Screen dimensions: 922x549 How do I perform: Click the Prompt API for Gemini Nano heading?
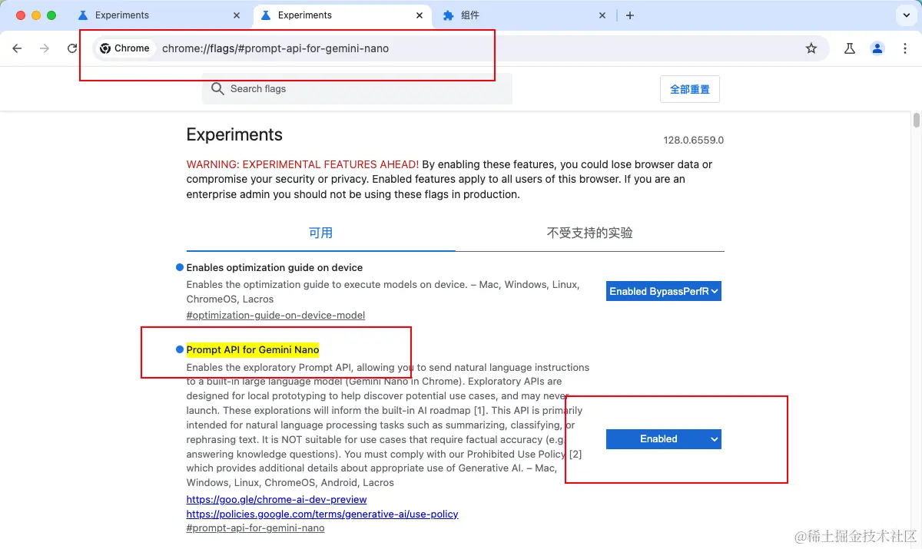253,350
